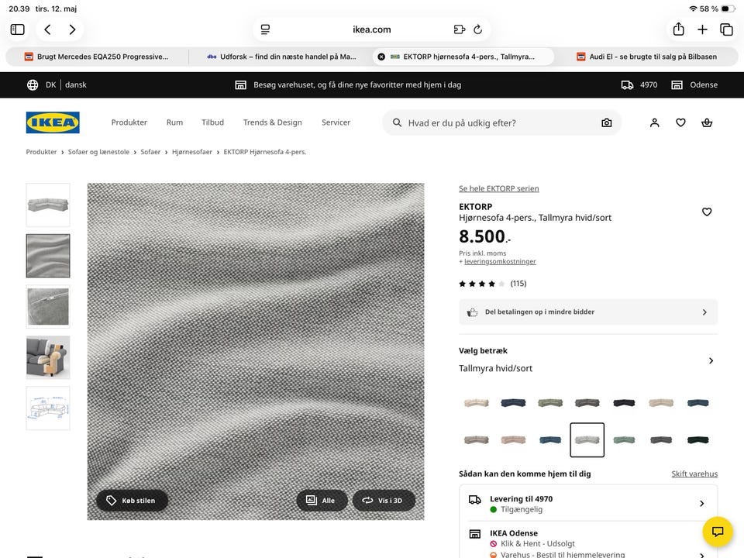The width and height of the screenshot is (744, 558).
Task: Expand the Levering til 4970 row
Action: [588, 504]
